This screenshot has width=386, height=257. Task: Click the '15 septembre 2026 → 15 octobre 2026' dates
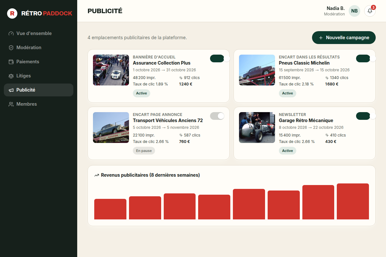pos(314,70)
